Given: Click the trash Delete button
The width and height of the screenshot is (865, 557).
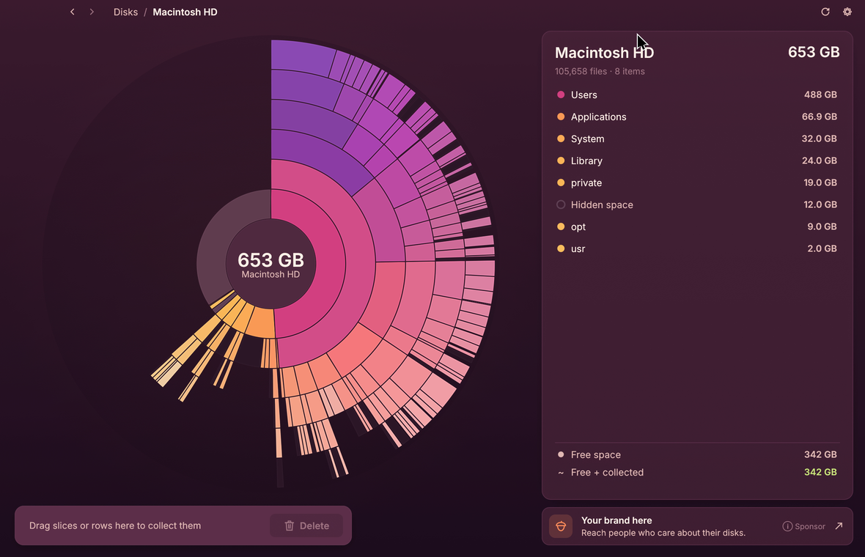Looking at the screenshot, I should coord(306,525).
